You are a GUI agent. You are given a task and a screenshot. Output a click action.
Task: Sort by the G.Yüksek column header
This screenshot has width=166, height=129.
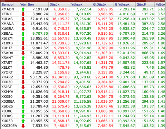125,5
